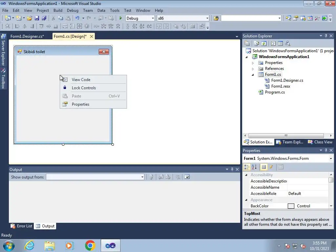Image resolution: width=336 pixels, height=252 pixels.
Task: Click the Windows Start button
Action: click(x=9, y=245)
